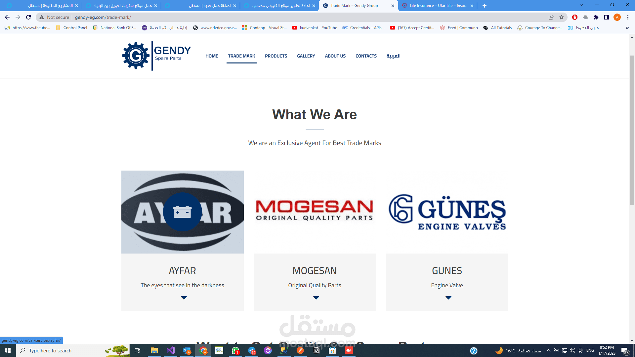This screenshot has width=635, height=357.
Task: Open the tab search dropdown chevron
Action: pos(581,5)
